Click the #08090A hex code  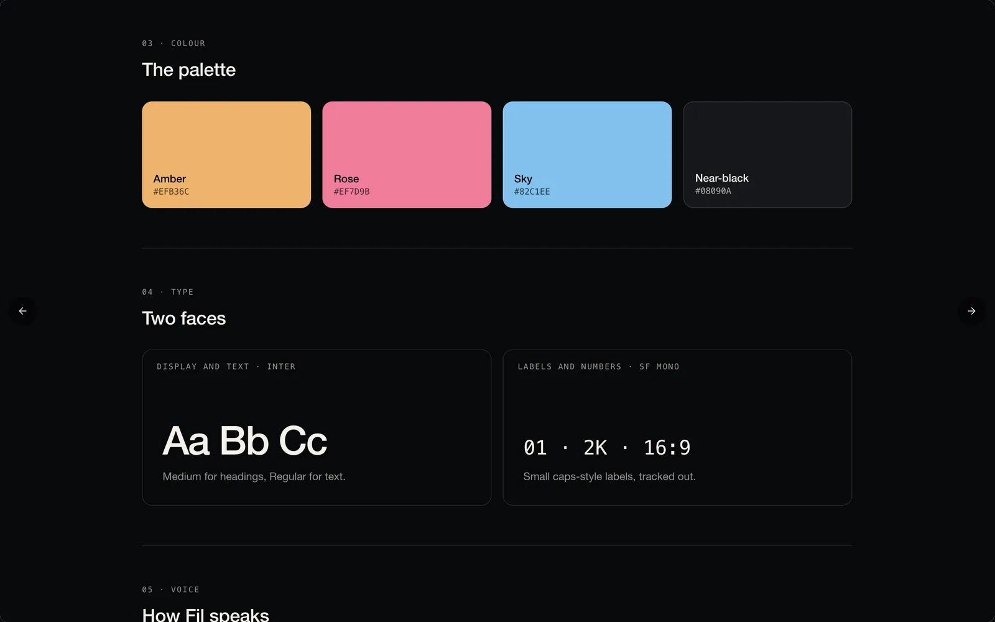713,191
